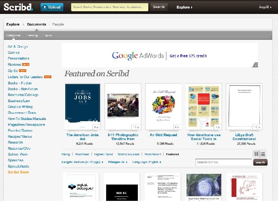Click The American Jobs Act title link
The width and height of the screenshot is (278, 209).
click(83, 137)
